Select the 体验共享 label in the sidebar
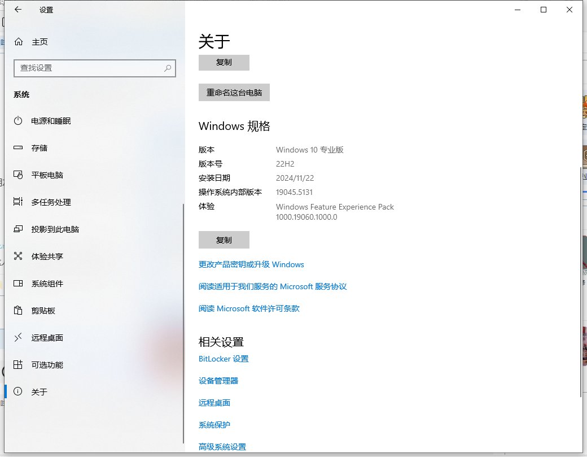The height and width of the screenshot is (457, 587). point(47,256)
